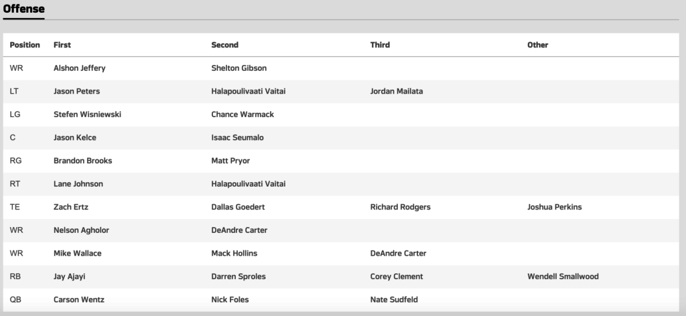Select Nelson Agholor's name
686x316 pixels.
[x=81, y=230]
